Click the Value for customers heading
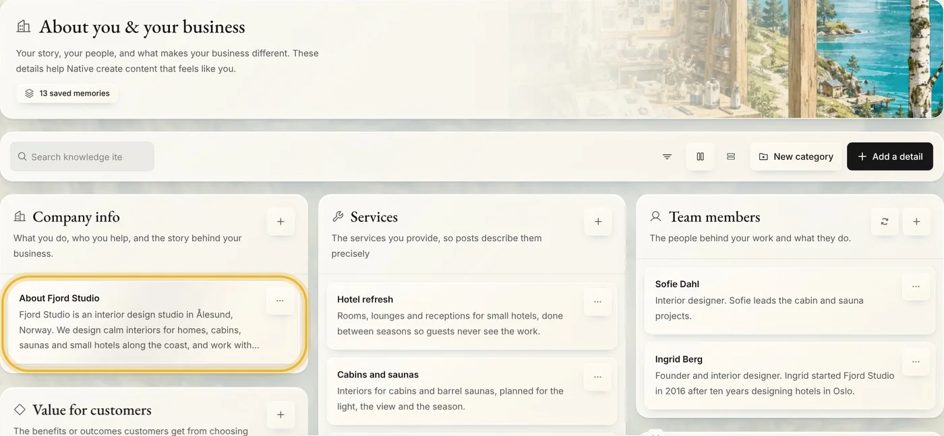This screenshot has height=436, width=944. click(x=92, y=410)
